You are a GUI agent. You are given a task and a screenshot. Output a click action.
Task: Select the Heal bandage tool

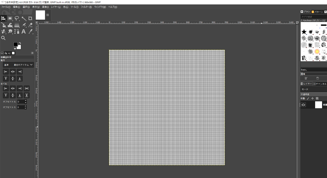[3, 32]
